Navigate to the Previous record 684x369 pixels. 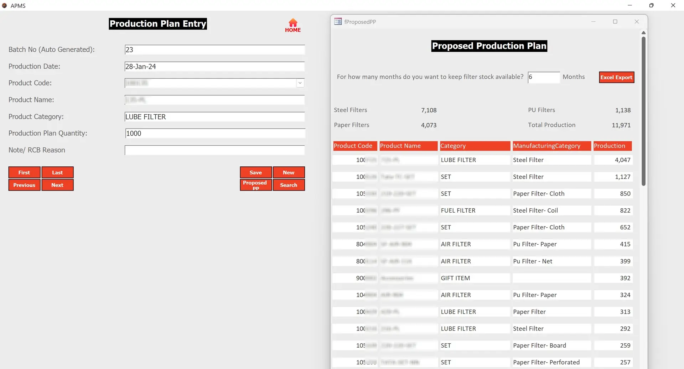coord(24,185)
